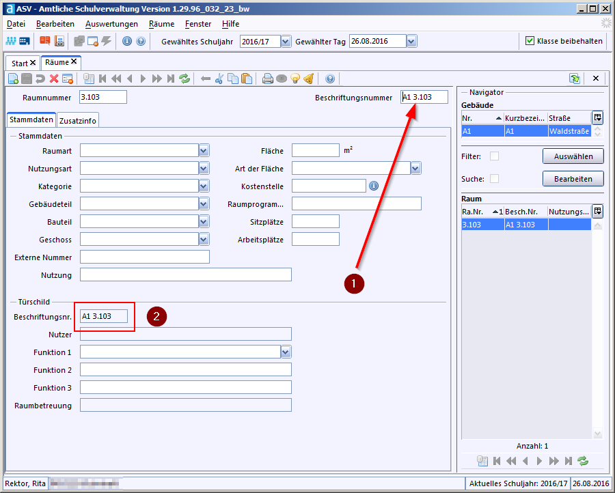Click the scissors cut icon

[x=219, y=79]
